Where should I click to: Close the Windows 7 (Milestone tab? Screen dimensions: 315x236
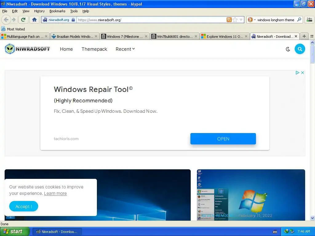[146, 36]
